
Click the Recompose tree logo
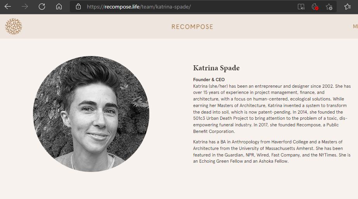click(x=14, y=26)
